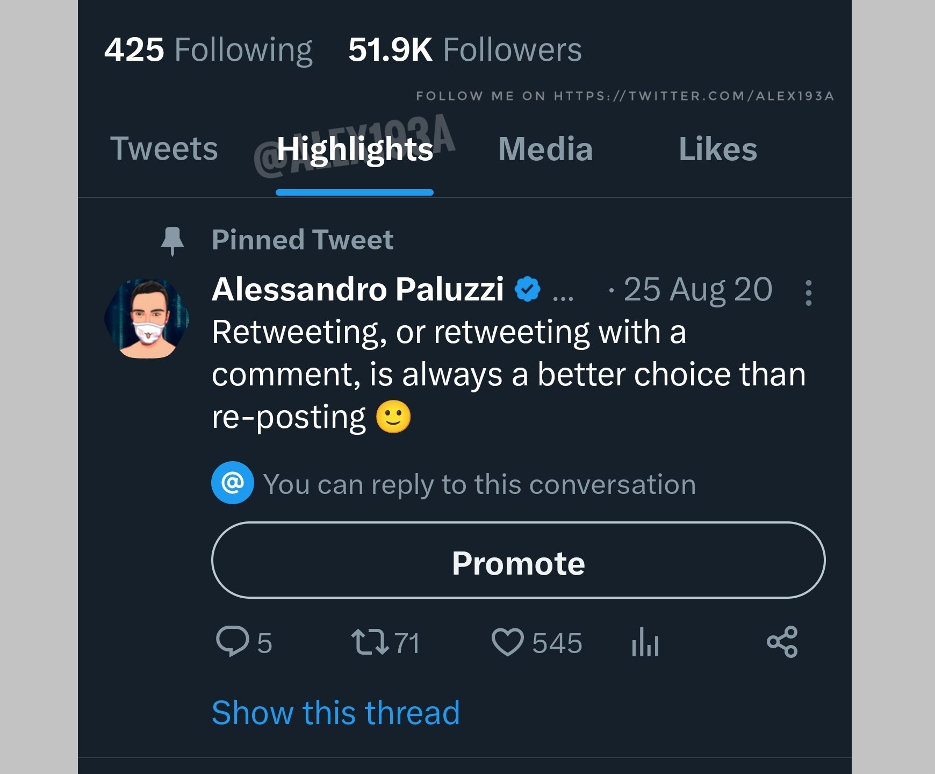Open the Show this thread link

click(x=336, y=713)
